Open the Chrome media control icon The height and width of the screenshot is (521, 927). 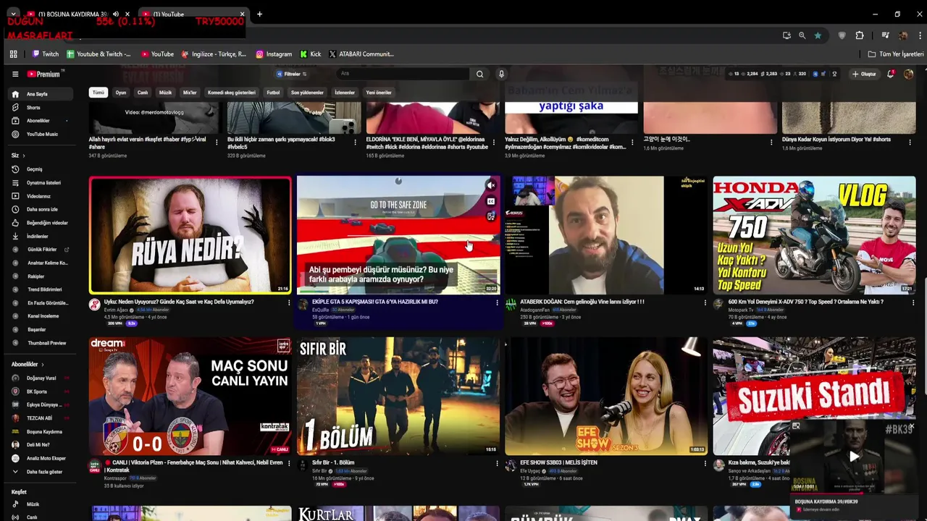[x=885, y=35]
